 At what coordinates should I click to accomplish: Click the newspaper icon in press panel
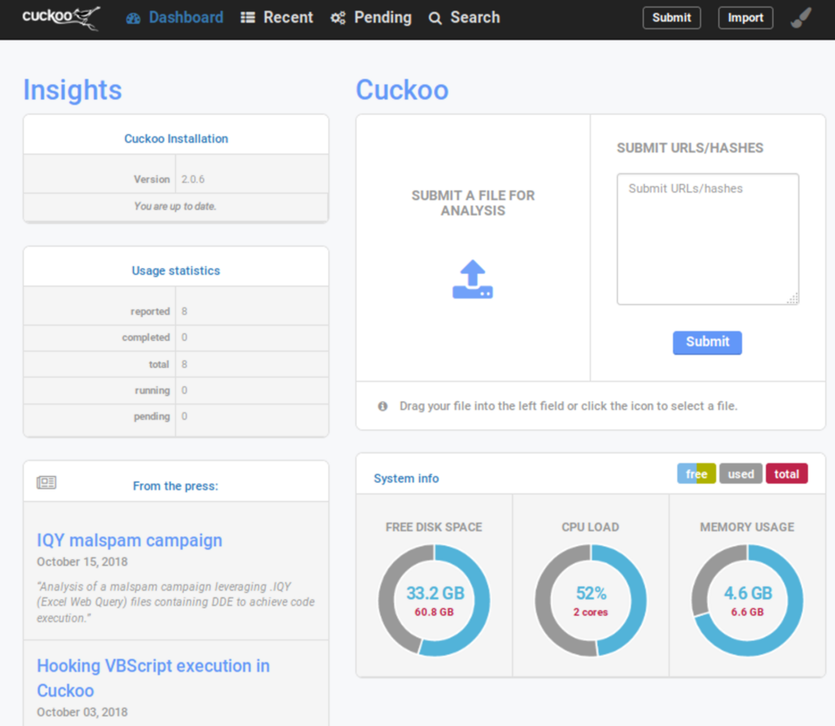point(46,482)
